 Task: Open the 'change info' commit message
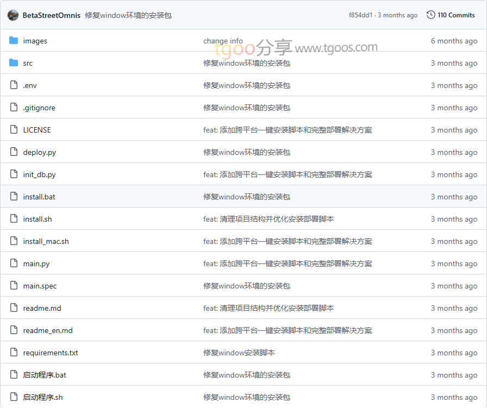(223, 41)
